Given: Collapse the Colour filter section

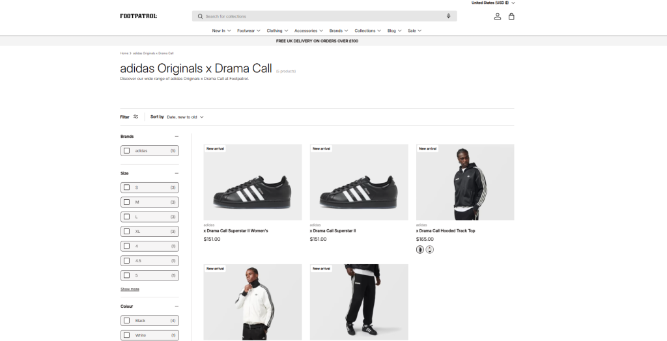Looking at the screenshot, I should tap(177, 307).
